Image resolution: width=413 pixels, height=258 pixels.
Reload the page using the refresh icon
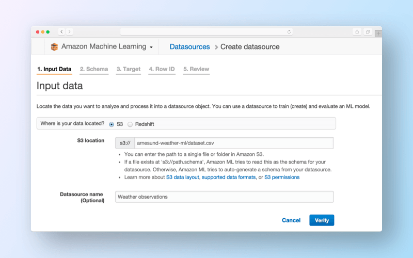point(289,32)
